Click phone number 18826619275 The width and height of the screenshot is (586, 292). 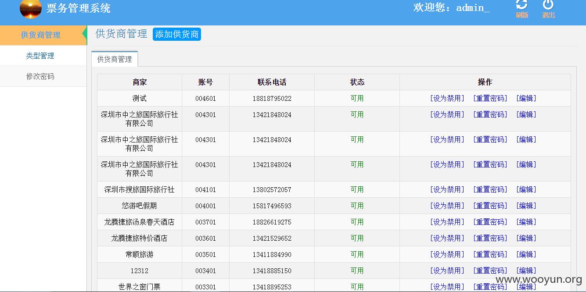click(272, 222)
